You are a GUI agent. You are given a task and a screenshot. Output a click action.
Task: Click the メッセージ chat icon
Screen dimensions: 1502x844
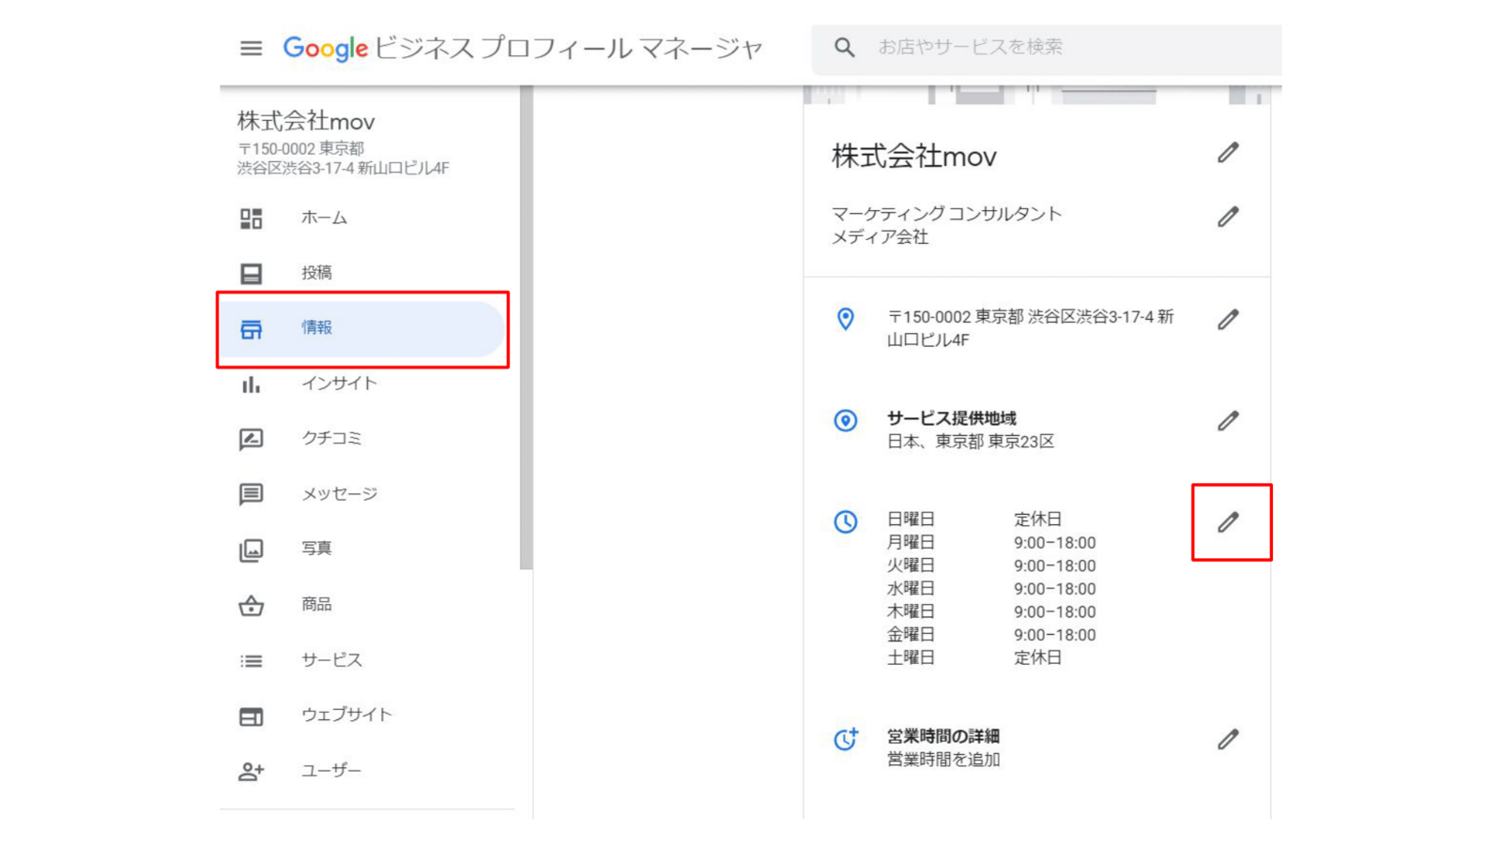tap(251, 494)
